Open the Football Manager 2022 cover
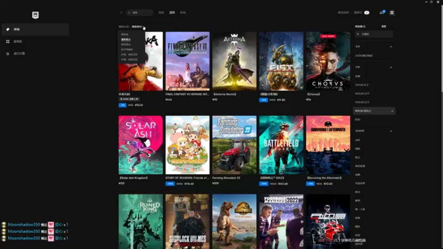 coord(281,222)
